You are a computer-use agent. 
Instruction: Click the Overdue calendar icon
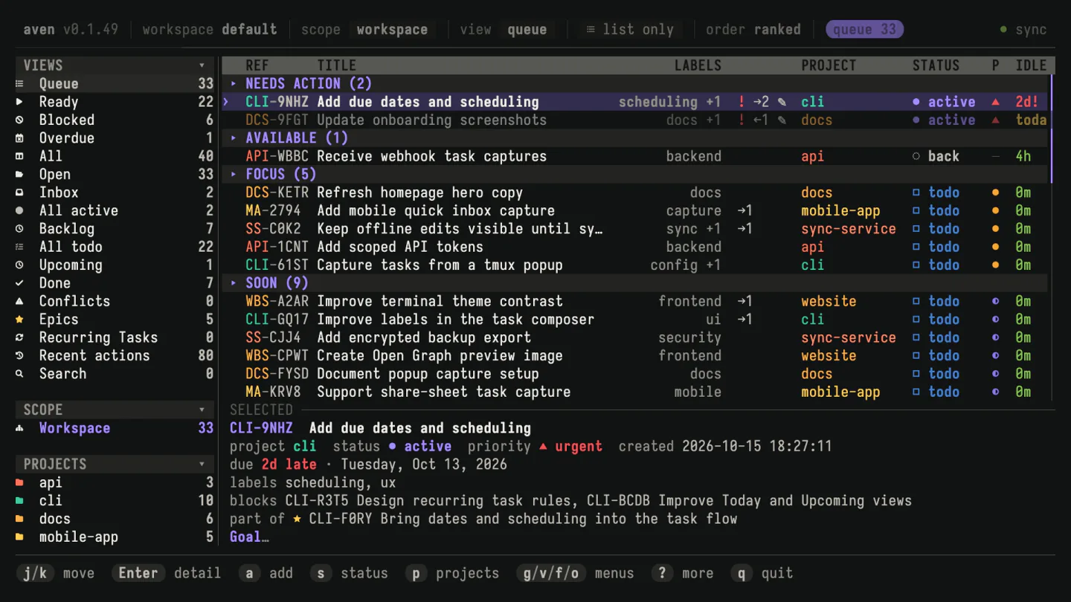20,138
